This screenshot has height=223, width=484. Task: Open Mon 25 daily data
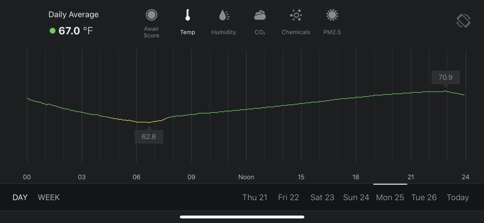pyautogui.click(x=390, y=197)
